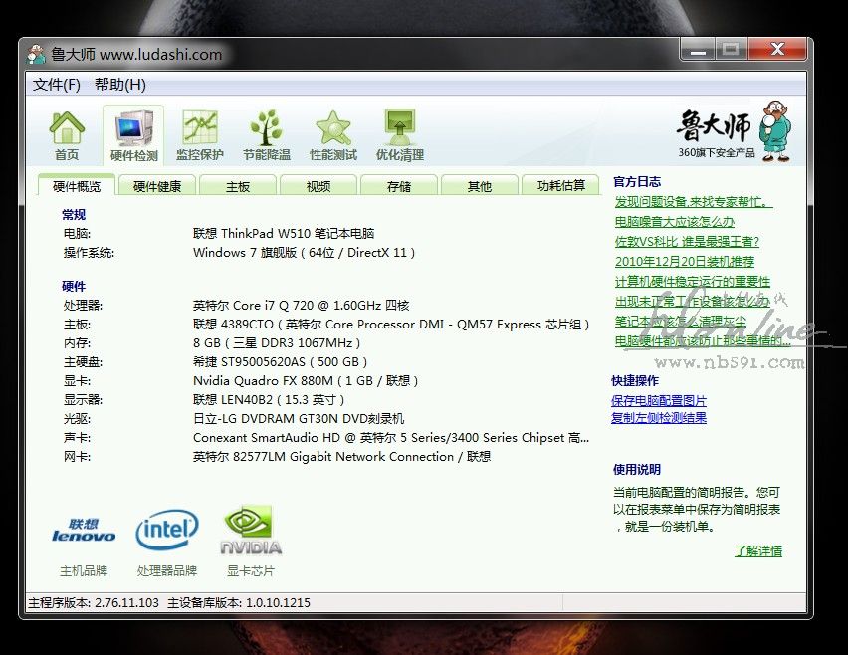Open the 节能降温 energy saving icon
848x655 pixels.
point(266,135)
